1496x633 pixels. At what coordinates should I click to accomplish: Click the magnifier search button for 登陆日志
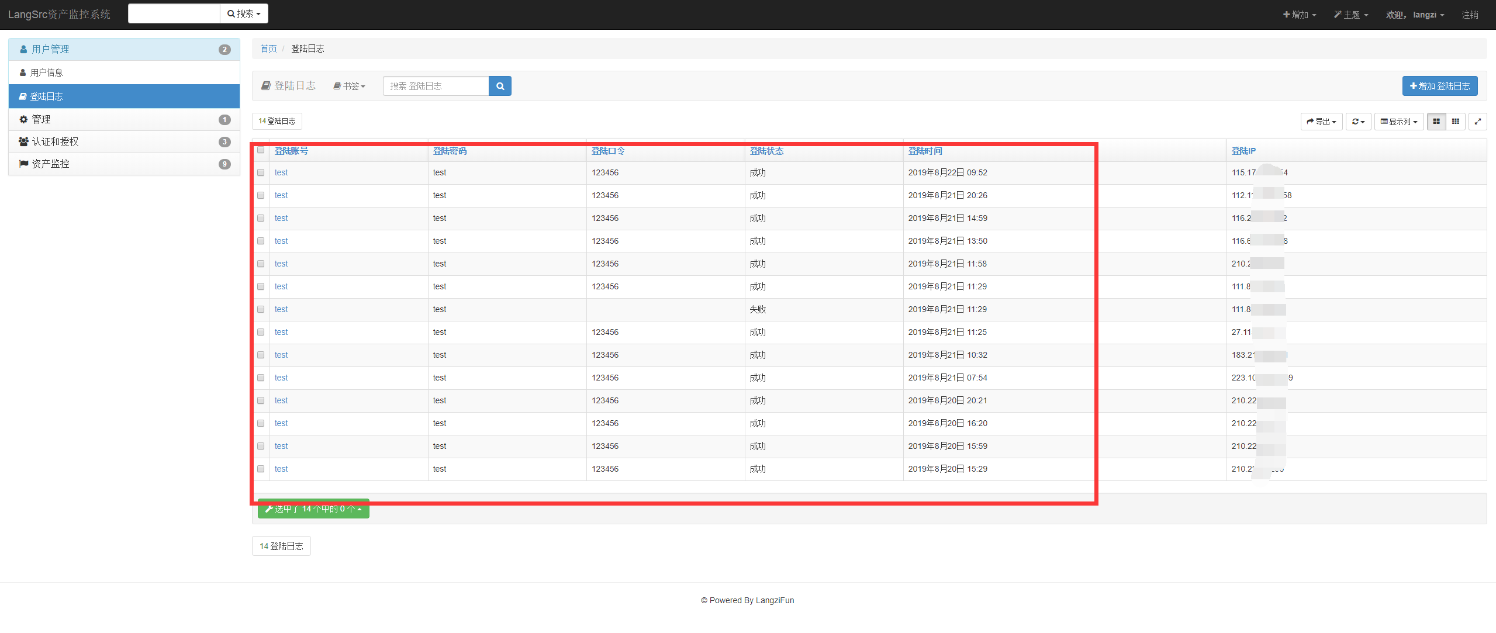point(500,86)
